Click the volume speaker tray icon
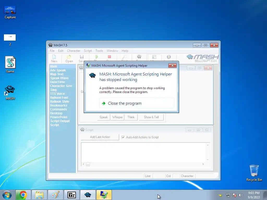 (x=241, y=195)
